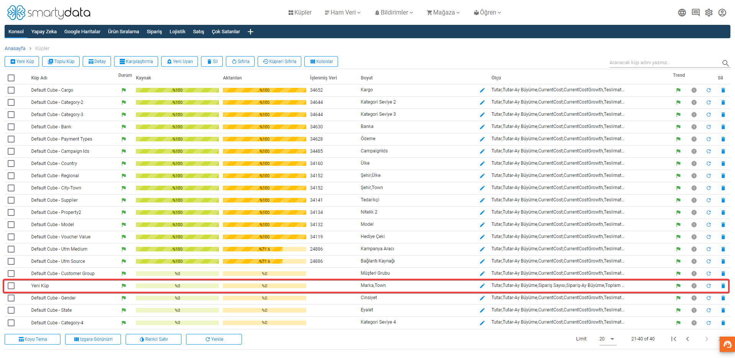Open the messages chat icon

click(x=696, y=13)
